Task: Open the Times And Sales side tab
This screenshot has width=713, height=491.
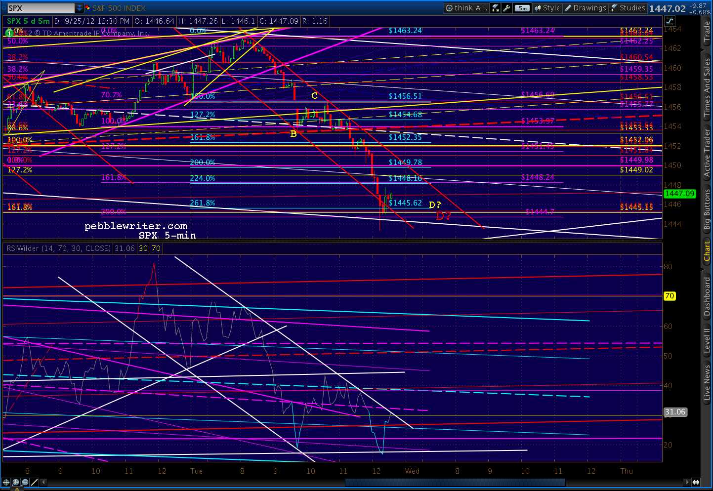Action: pyautogui.click(x=707, y=87)
